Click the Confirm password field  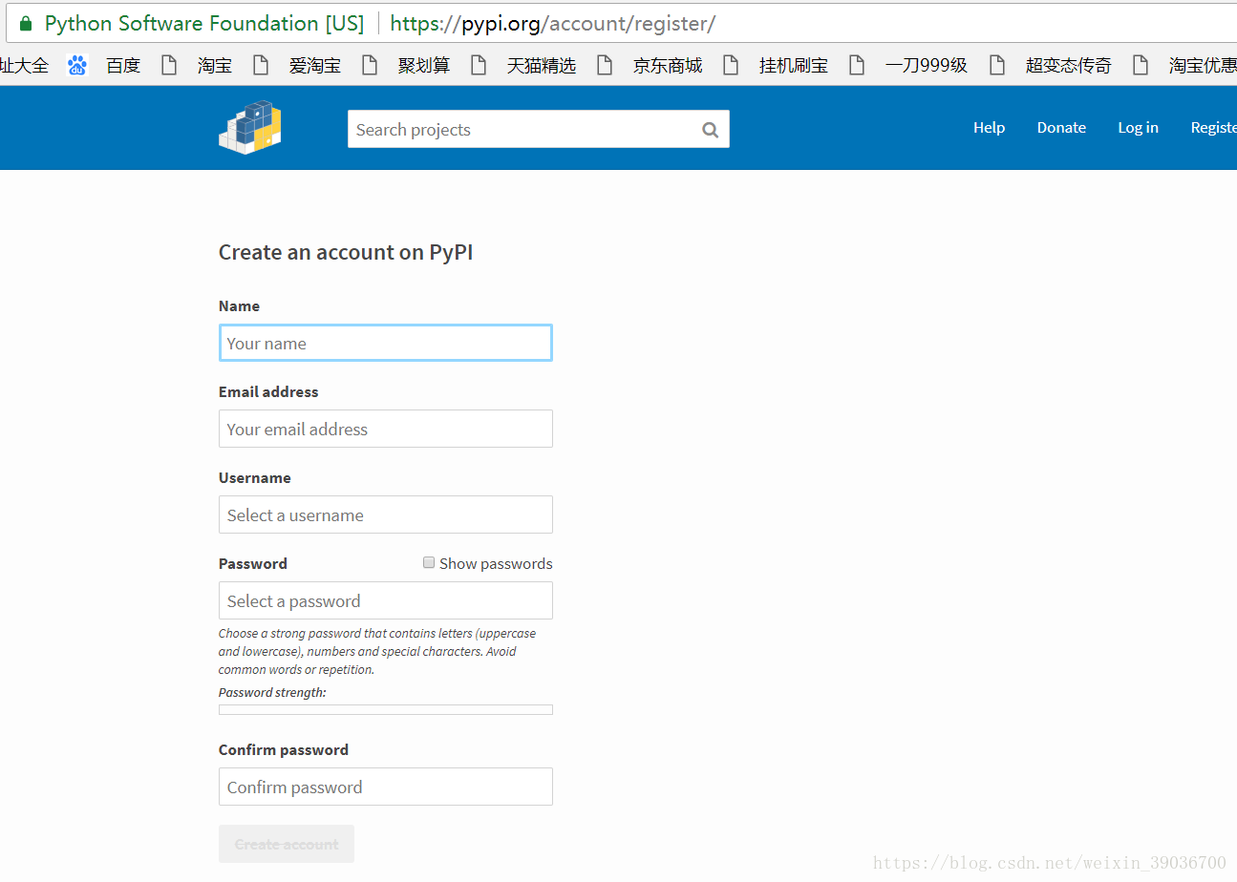(386, 787)
